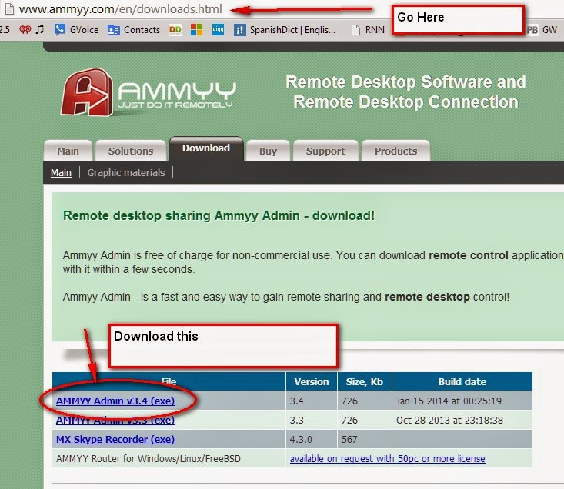
Task: Open the Products tab
Action: point(395,151)
